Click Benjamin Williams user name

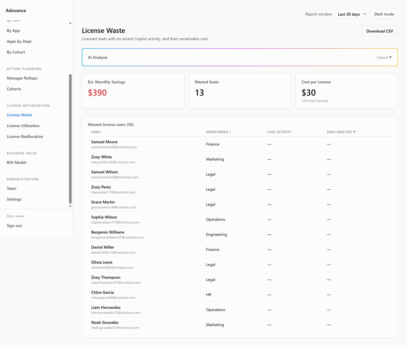point(108,232)
